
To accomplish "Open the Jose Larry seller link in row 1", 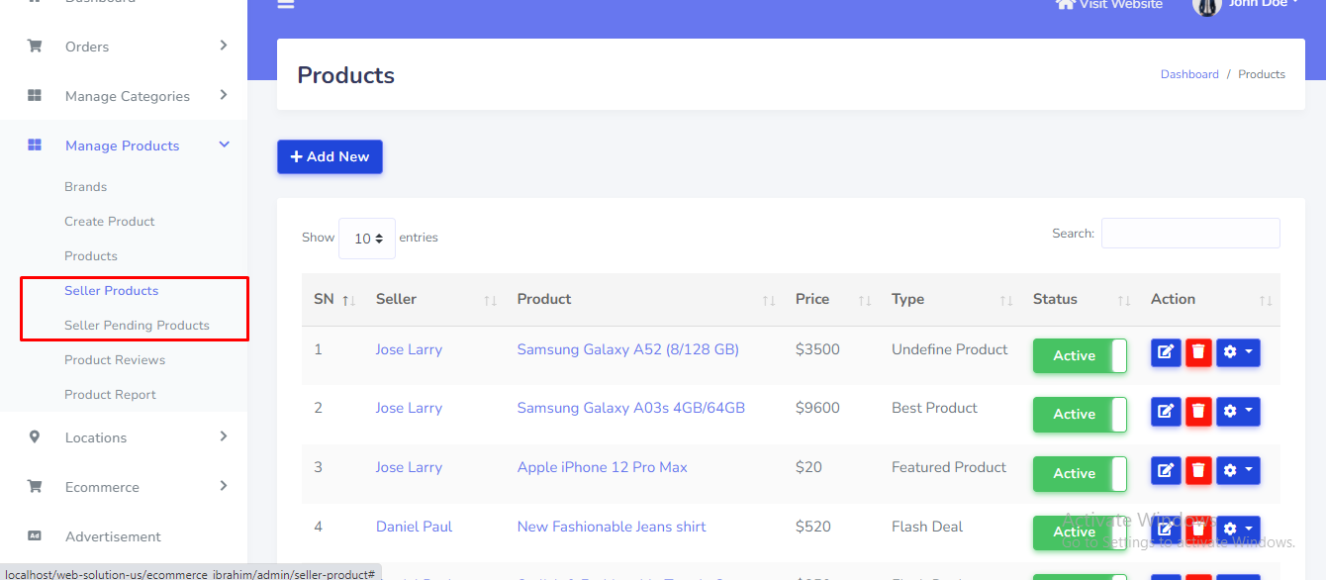I will (409, 349).
